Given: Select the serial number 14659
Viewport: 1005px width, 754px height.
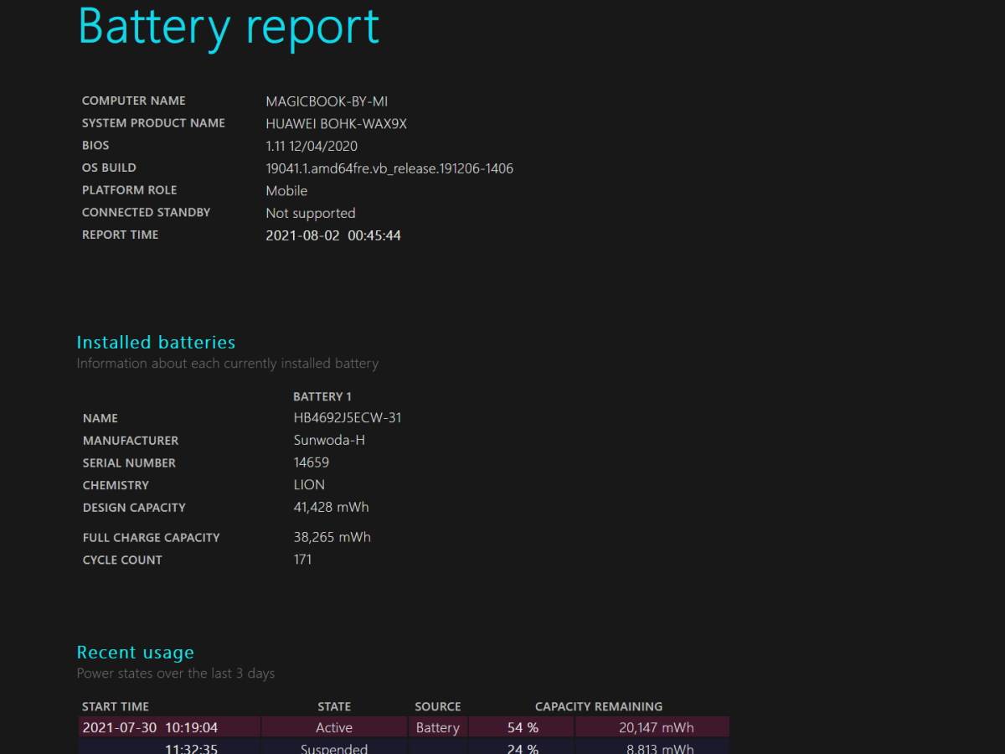Looking at the screenshot, I should (x=310, y=462).
